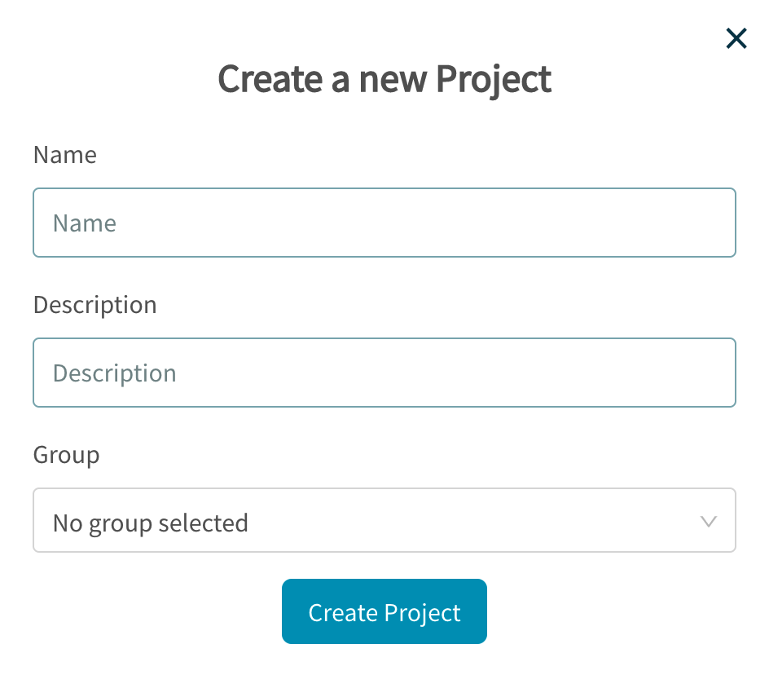Click the Group field label
The height and width of the screenshot is (675, 769).
pos(66,454)
